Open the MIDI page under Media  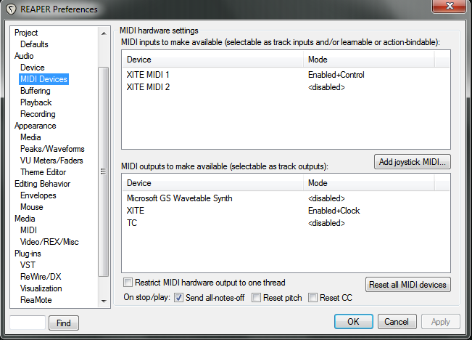pos(28,230)
